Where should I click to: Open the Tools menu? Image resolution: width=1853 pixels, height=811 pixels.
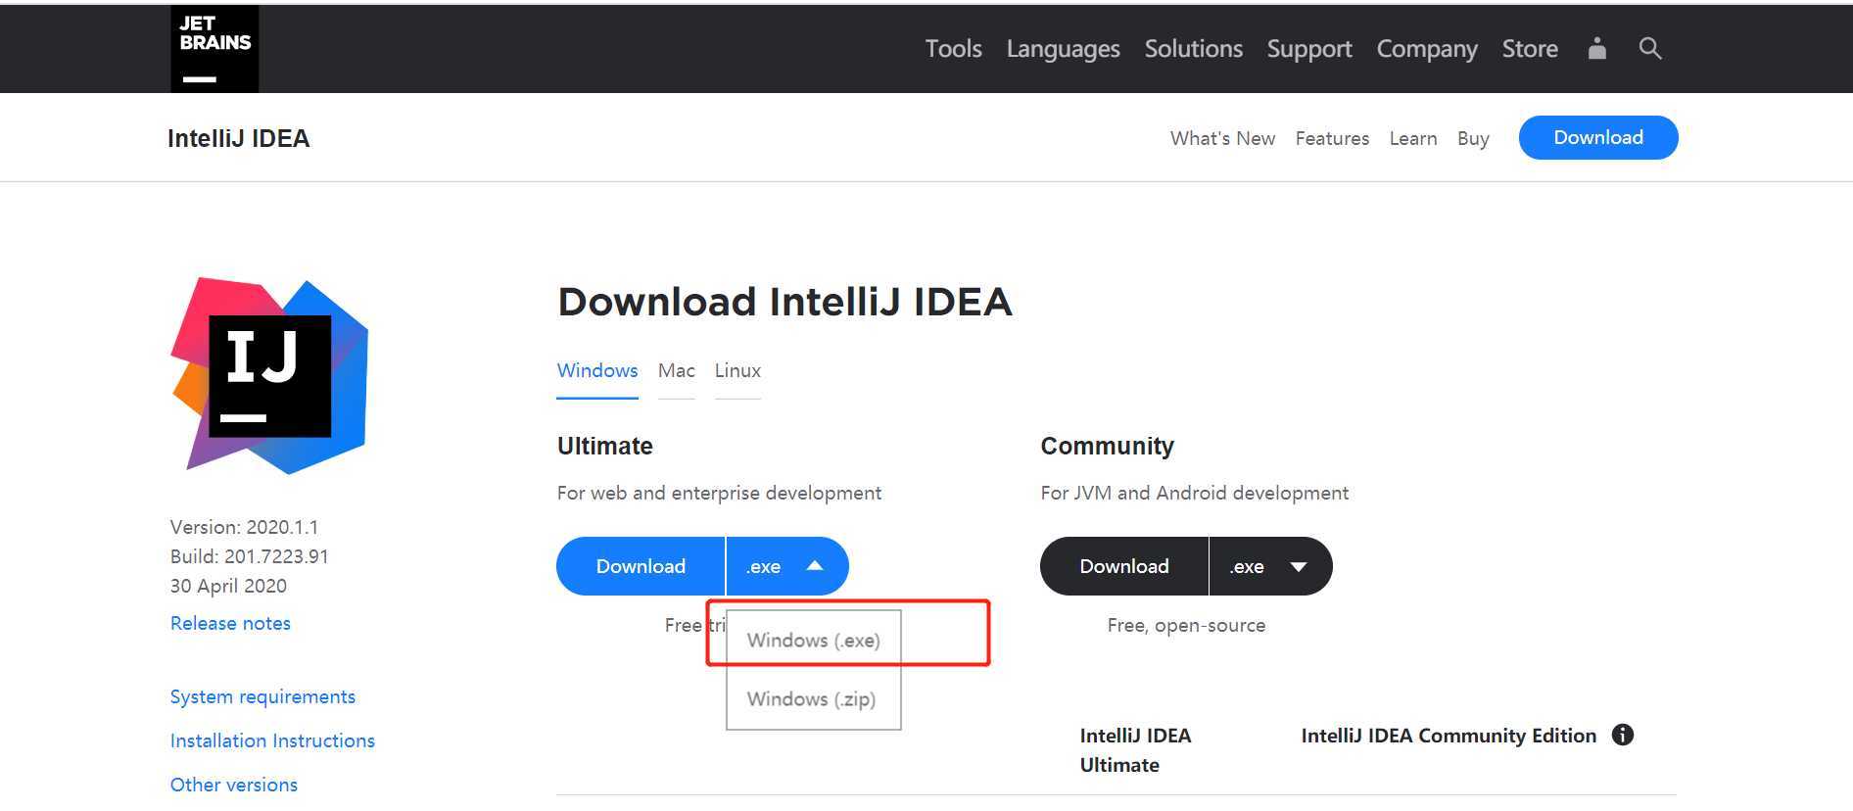[953, 49]
